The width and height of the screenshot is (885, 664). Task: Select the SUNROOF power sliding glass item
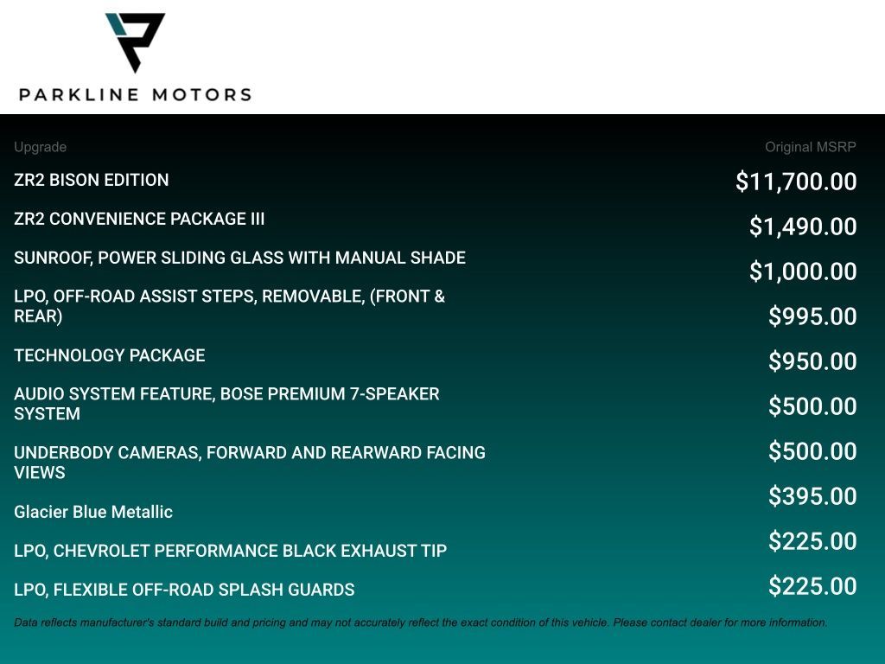coord(240,258)
